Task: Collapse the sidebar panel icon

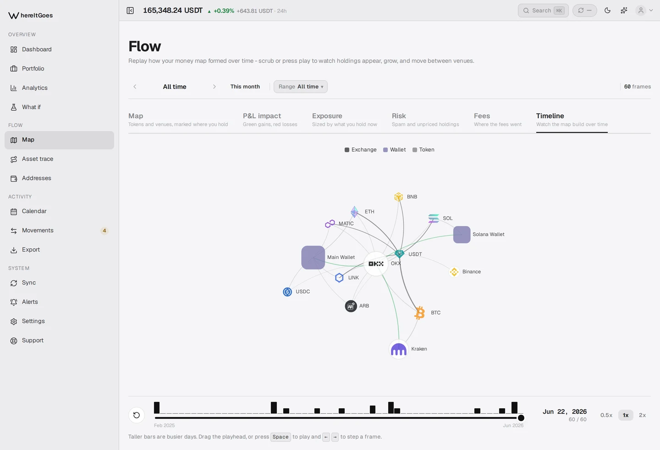Action: click(130, 11)
